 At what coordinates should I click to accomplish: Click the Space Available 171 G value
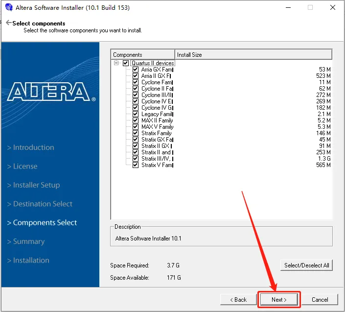pos(174,278)
